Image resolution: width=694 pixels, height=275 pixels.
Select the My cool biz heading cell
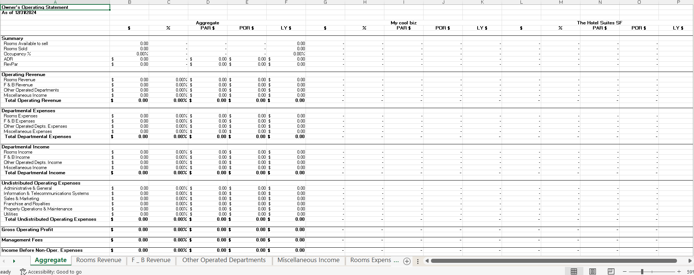(x=404, y=23)
